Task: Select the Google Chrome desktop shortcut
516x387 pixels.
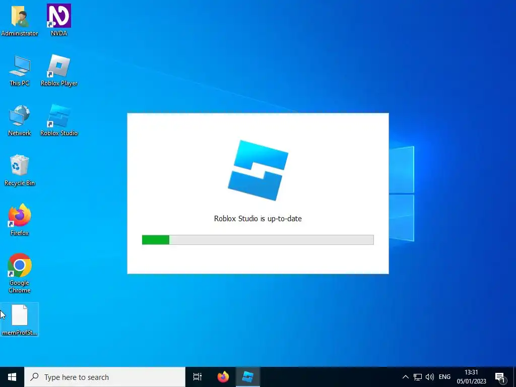Action: coord(20,273)
